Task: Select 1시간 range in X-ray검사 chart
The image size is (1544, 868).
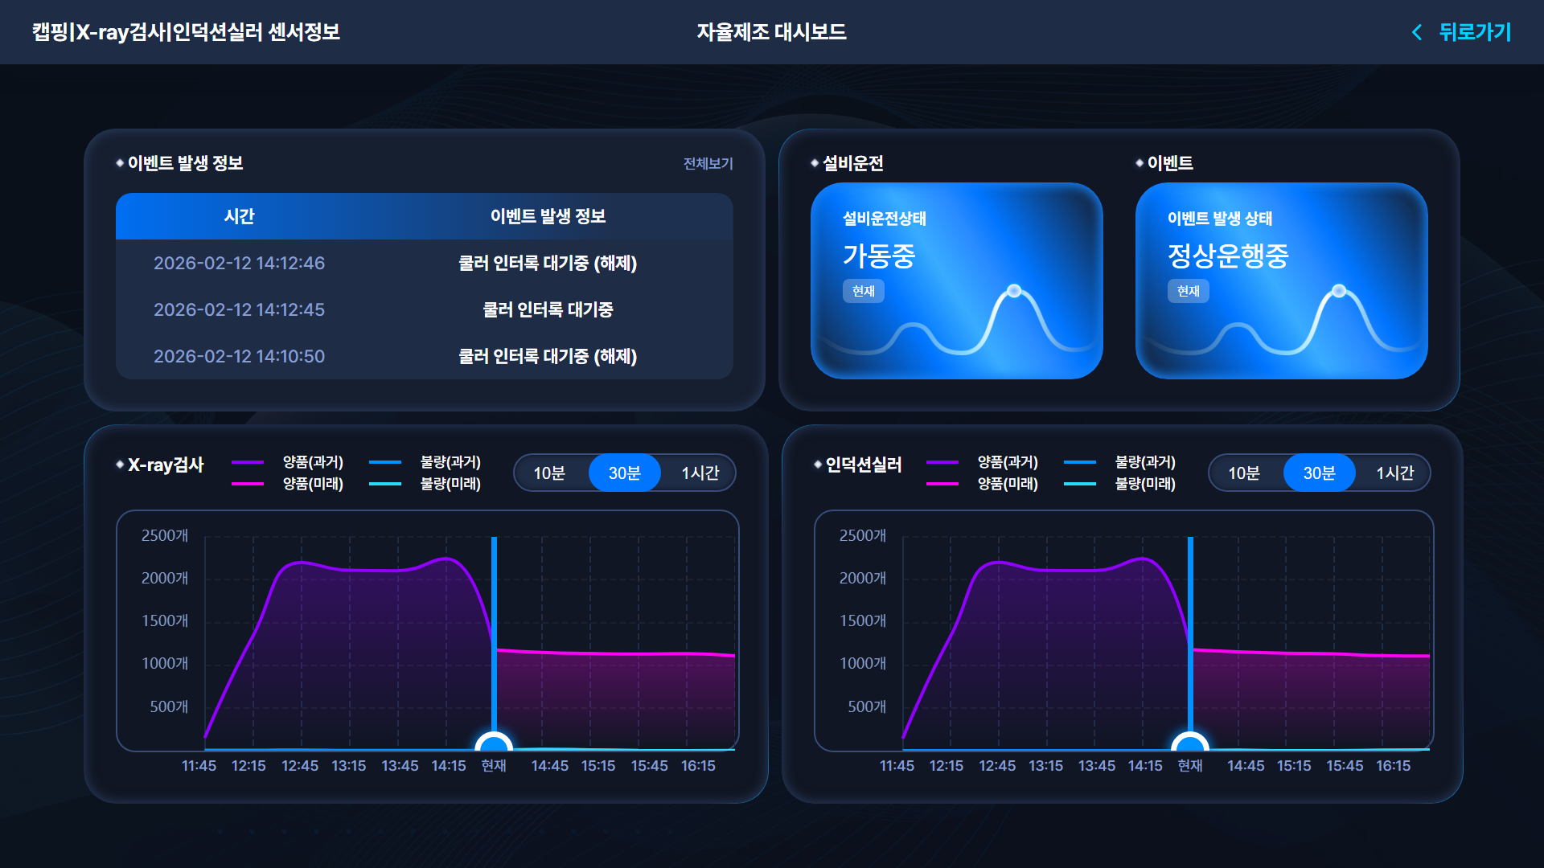Action: 700,473
